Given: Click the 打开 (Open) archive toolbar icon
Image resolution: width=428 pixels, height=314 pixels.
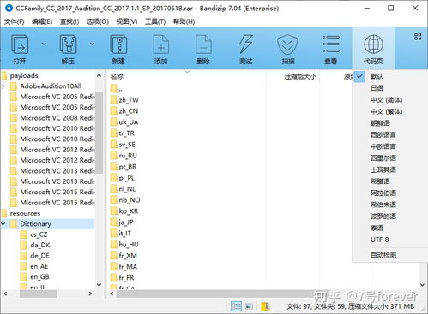Looking at the screenshot, I should [20, 44].
